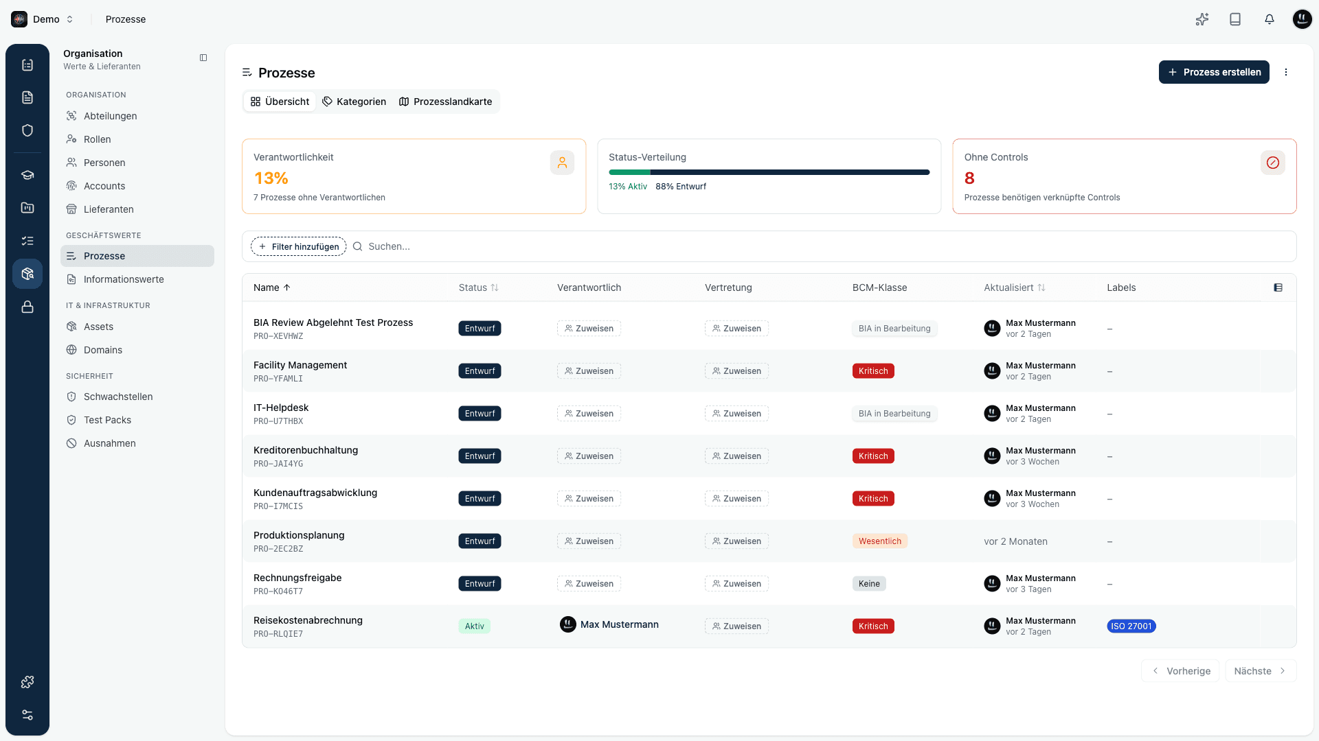Switch to the Übersicht tab
Image resolution: width=1319 pixels, height=741 pixels.
280,102
